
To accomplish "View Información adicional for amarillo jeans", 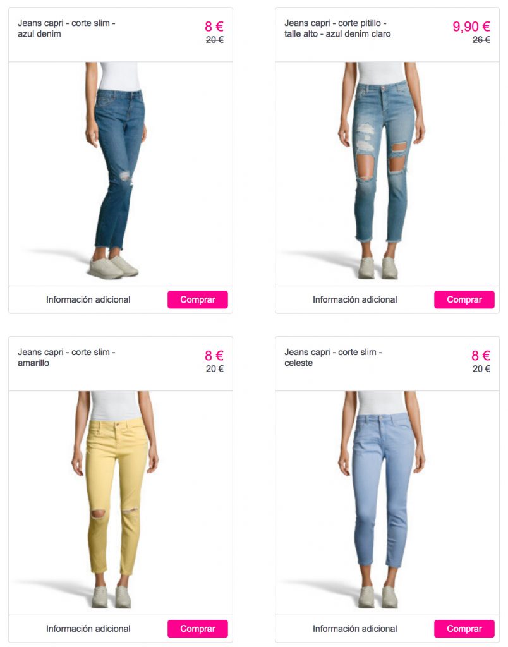I will pos(88,629).
